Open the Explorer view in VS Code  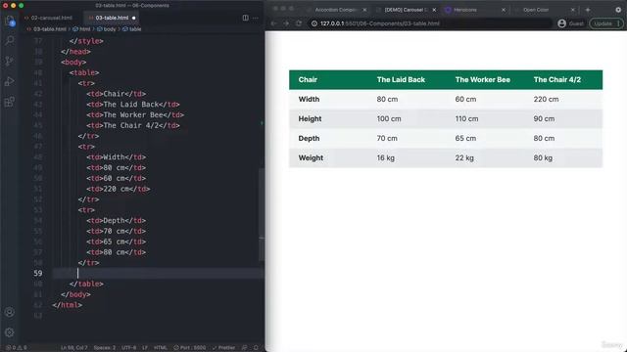[x=10, y=21]
